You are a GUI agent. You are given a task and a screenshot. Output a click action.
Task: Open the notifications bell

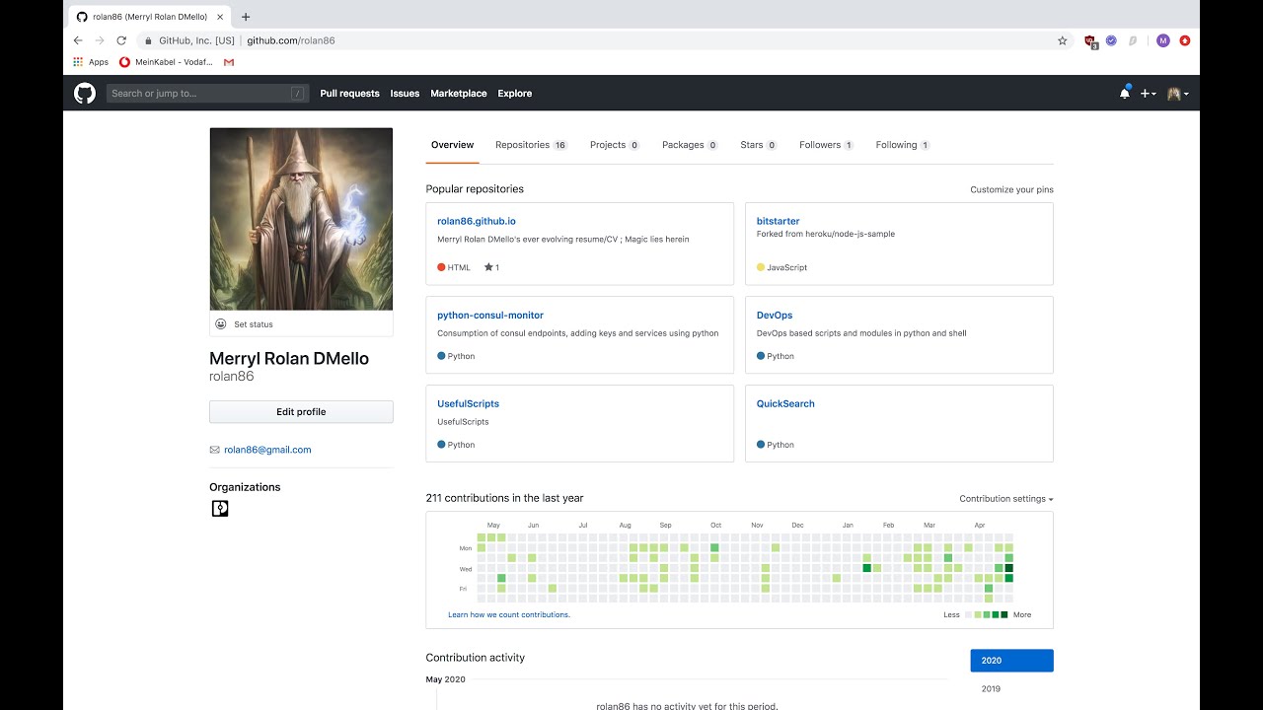1124,94
